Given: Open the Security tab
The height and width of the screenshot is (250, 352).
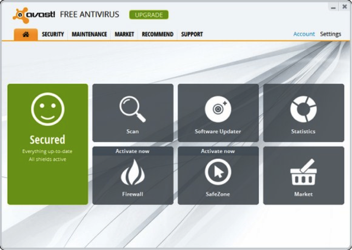Looking at the screenshot, I should point(53,34).
